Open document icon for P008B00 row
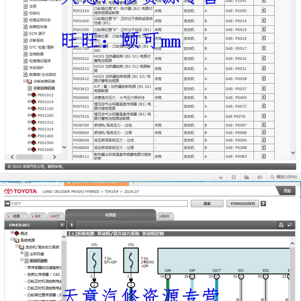The width and height of the screenshot is (301, 301). click(264, 147)
